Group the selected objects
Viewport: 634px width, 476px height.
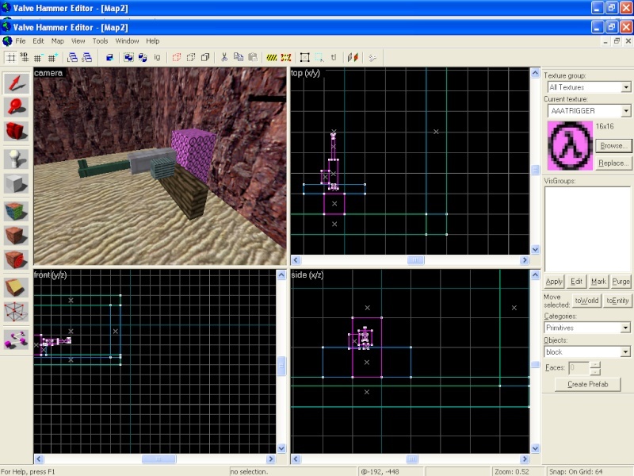[x=128, y=57]
